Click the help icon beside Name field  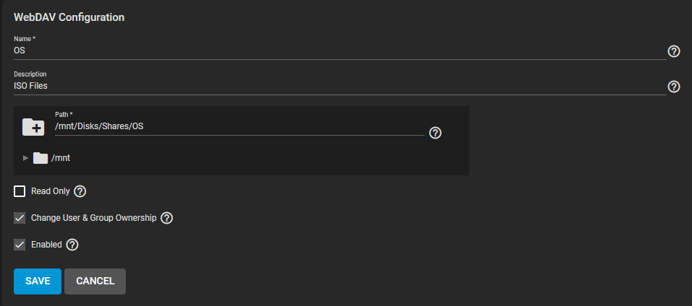[x=673, y=51]
